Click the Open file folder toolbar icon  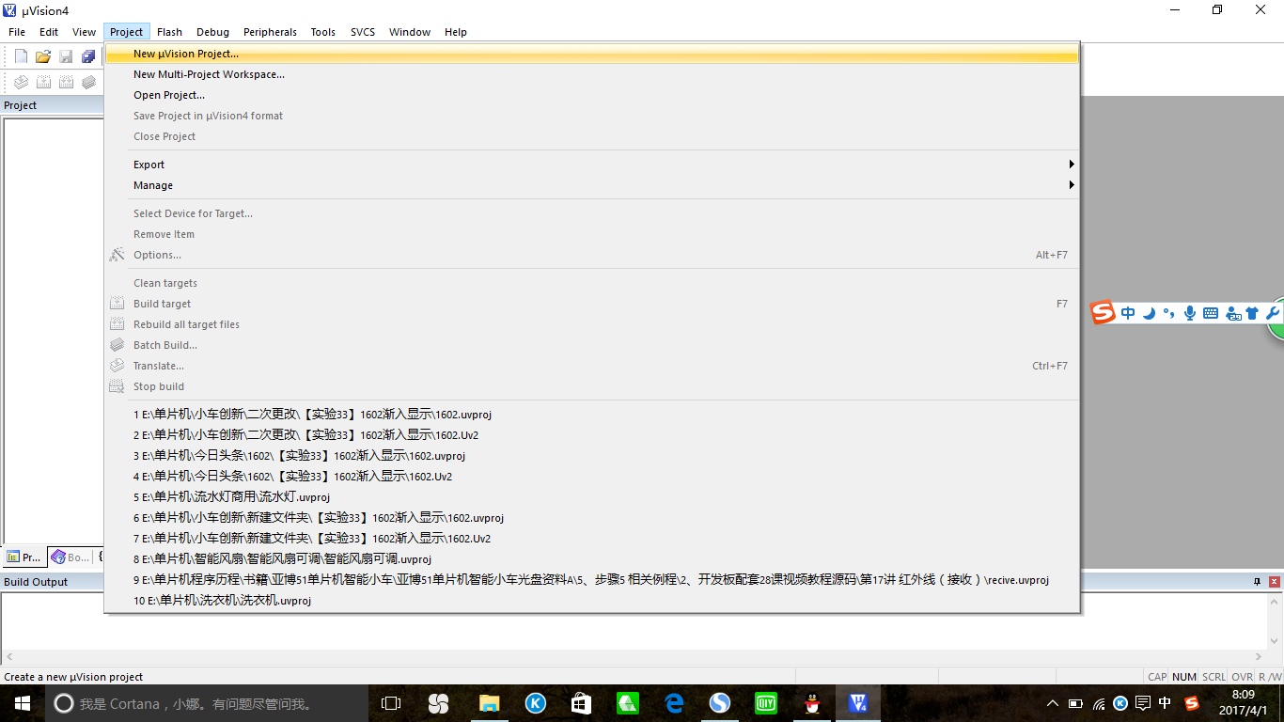[x=43, y=56]
